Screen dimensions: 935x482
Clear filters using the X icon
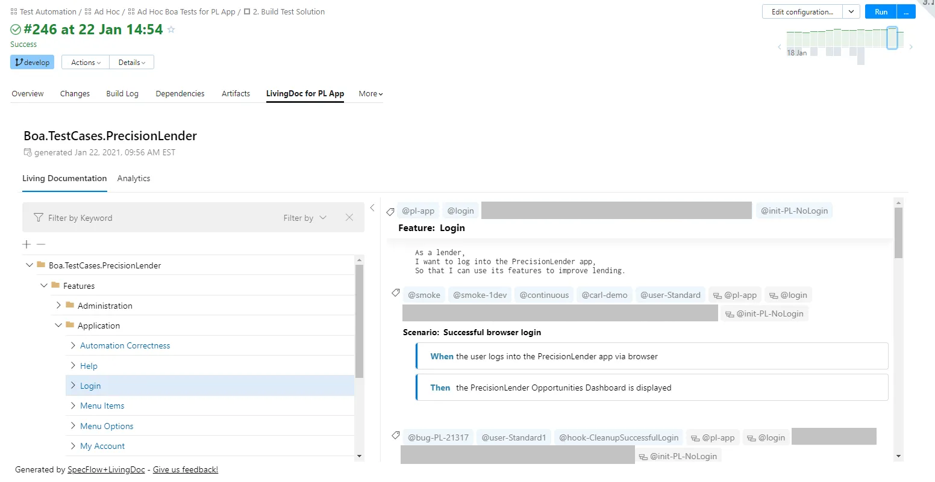(349, 218)
